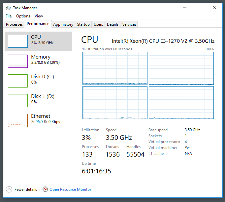Click the top-right CPU utilization graph

[x=181, y=68]
